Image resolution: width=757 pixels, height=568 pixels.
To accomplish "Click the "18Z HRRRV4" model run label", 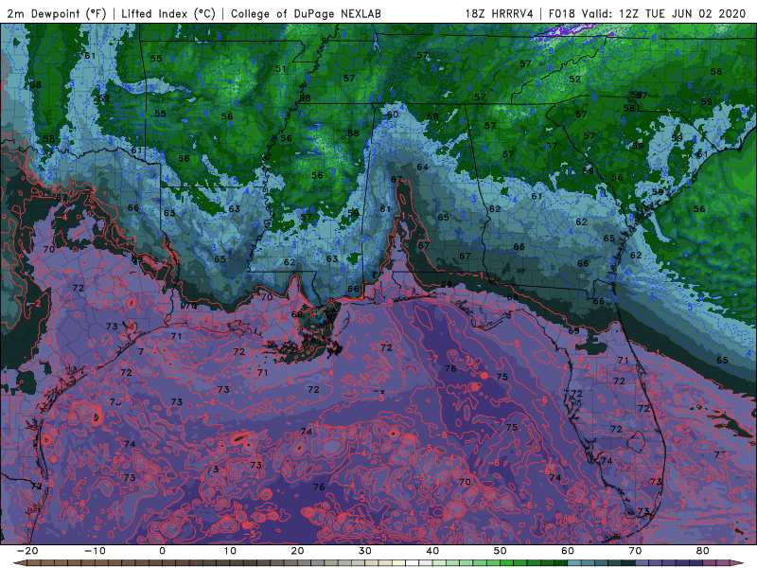I will [500, 13].
